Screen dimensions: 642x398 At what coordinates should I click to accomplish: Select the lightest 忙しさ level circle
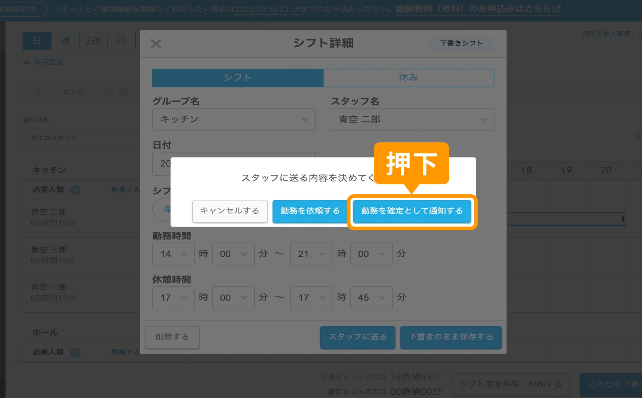click(95, 92)
